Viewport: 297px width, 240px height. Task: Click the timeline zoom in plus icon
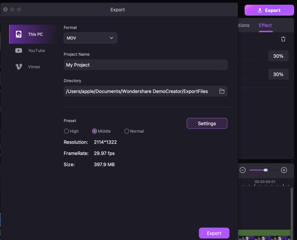(x=284, y=170)
